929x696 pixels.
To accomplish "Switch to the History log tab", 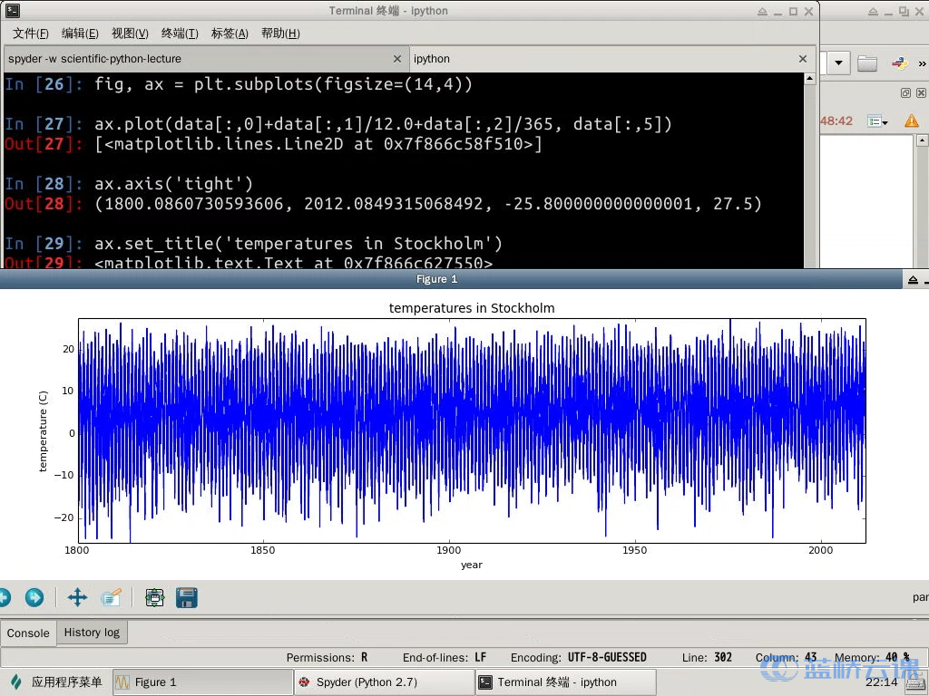I will pyautogui.click(x=92, y=633).
